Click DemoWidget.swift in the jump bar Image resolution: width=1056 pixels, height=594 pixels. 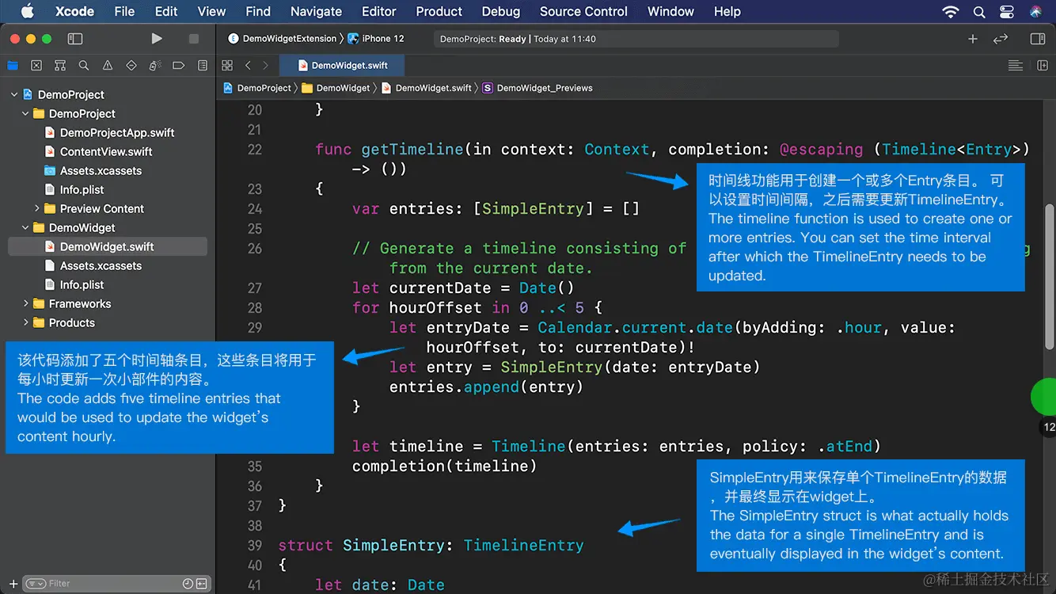[427, 88]
